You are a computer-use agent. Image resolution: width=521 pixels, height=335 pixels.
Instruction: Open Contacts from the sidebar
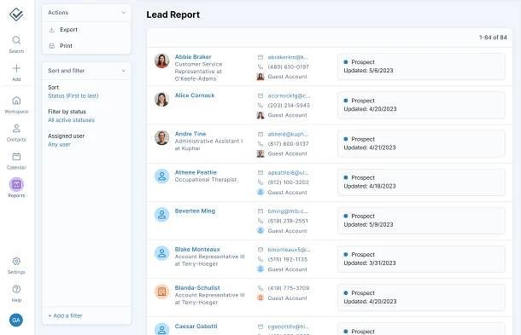click(x=16, y=133)
